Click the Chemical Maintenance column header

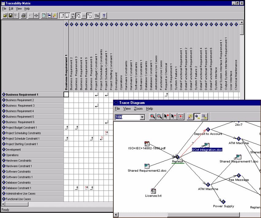point(236,57)
